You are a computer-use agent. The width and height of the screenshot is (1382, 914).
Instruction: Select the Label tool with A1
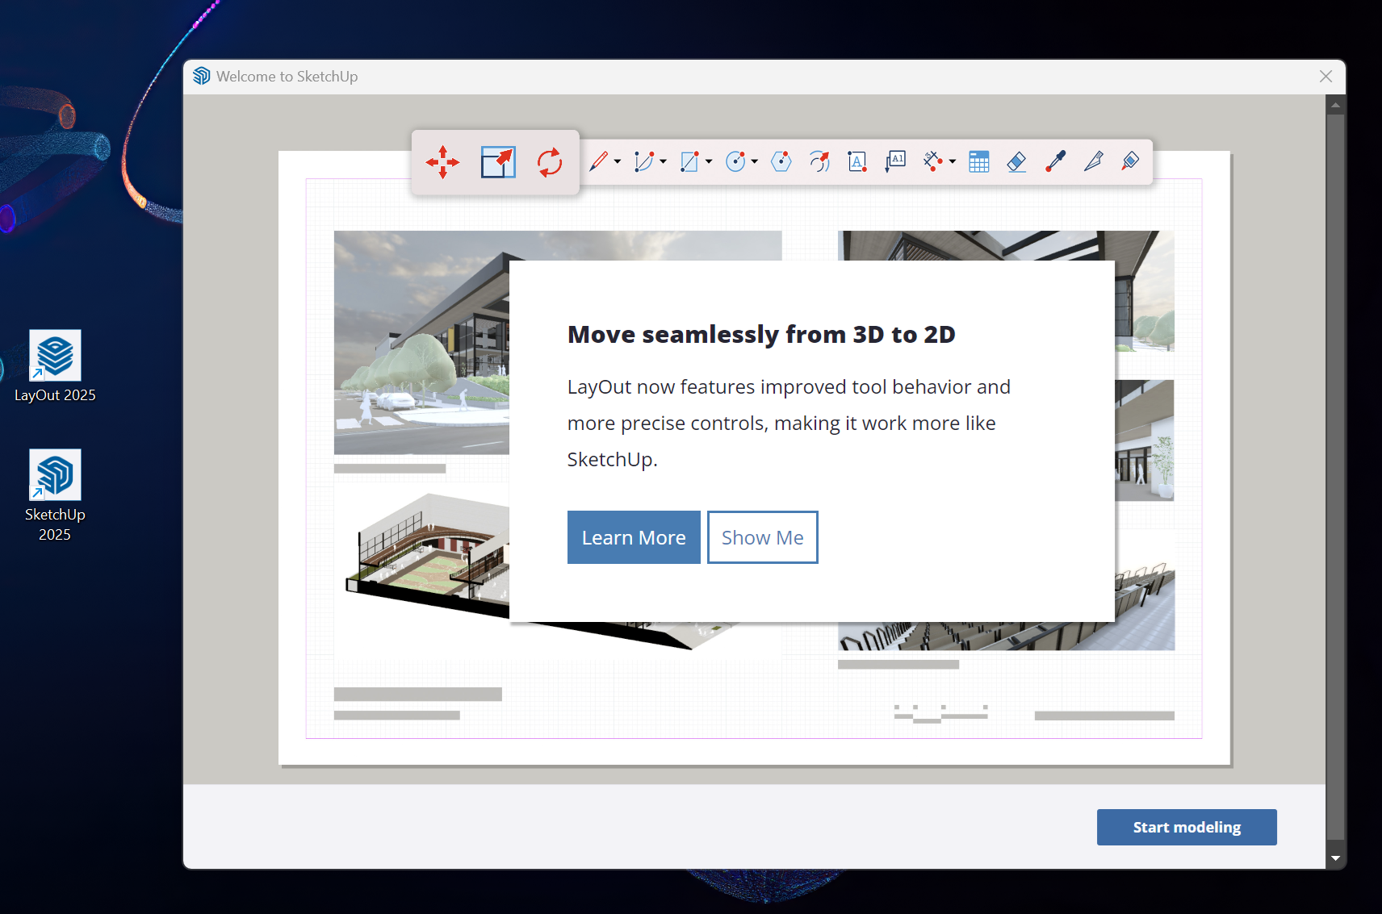895,161
